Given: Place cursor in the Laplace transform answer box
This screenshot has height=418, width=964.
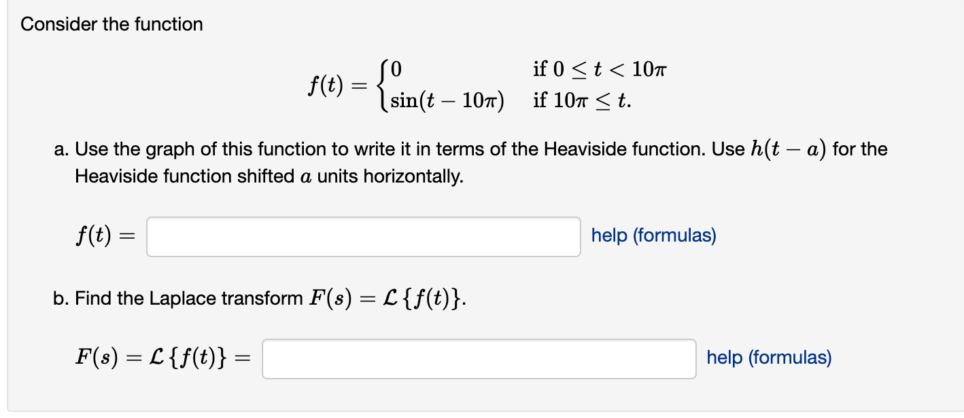Looking at the screenshot, I should (x=478, y=358).
